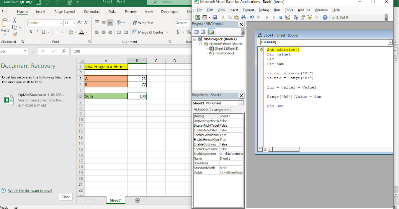Toggle Wrap Text
Image resolution: width=399 pixels, height=209 pixels.
[143, 23]
